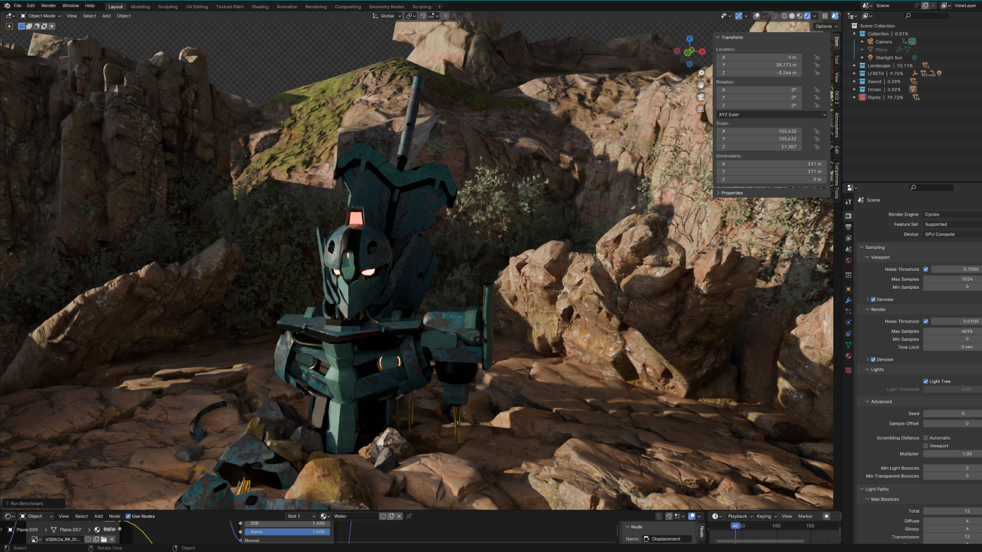Open the Render menu in top bar
This screenshot has height=552, width=982.
click(49, 6)
